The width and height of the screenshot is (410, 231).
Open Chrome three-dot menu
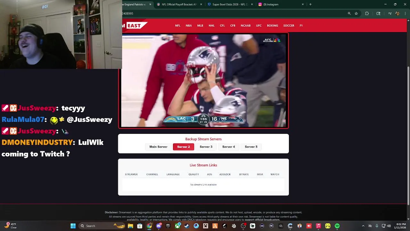coord(406,13)
